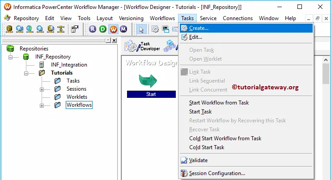Open the navigator panel dropdown arrow
The height and width of the screenshot is (180, 331).
click(x=108, y=40)
